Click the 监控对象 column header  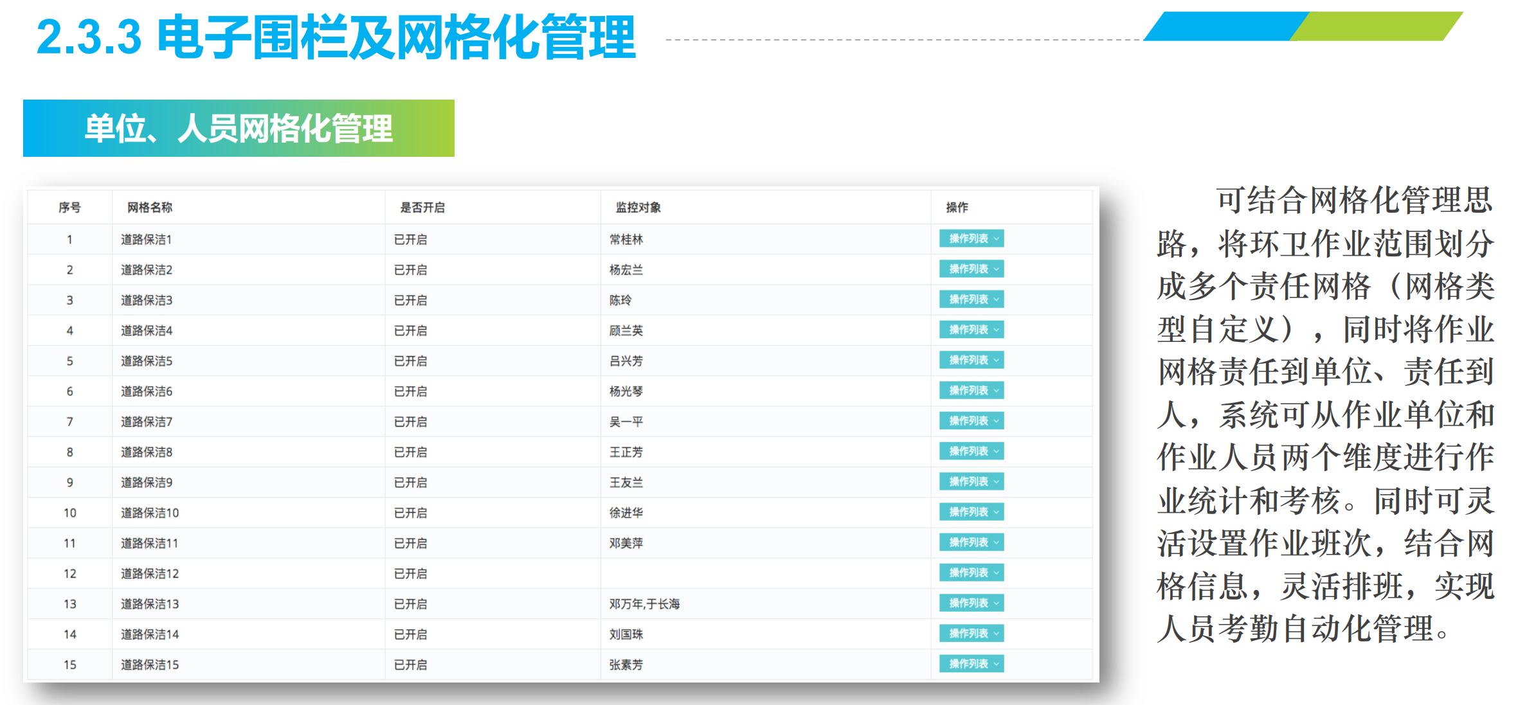coord(638,207)
